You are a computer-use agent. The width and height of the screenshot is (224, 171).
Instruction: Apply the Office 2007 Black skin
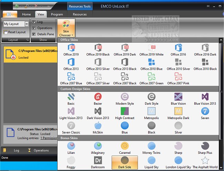pyautogui.click(x=125, y=79)
